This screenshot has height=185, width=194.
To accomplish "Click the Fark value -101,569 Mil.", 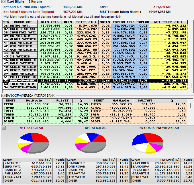I will click(x=162, y=7).
